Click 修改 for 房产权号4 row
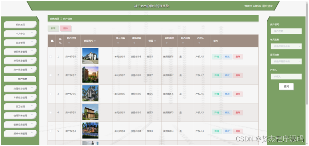This screenshot has width=309, height=146. pyautogui.click(x=227, y=131)
